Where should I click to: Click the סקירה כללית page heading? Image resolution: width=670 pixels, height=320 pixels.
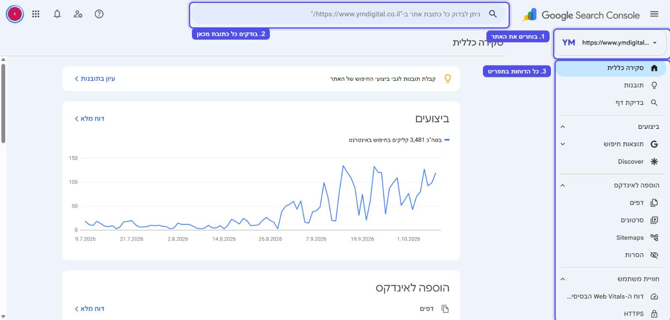478,43
